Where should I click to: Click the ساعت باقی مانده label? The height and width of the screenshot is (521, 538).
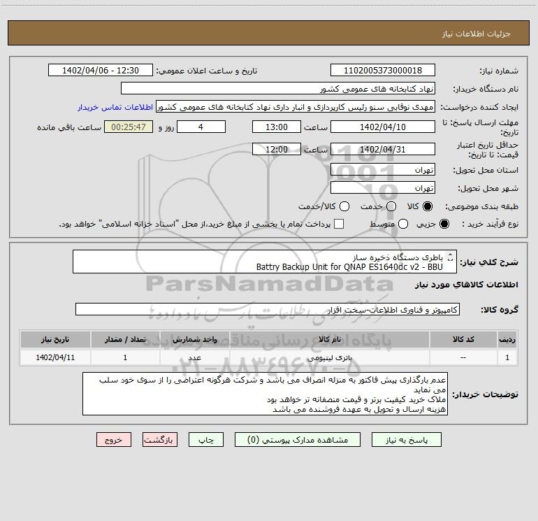[x=69, y=127]
